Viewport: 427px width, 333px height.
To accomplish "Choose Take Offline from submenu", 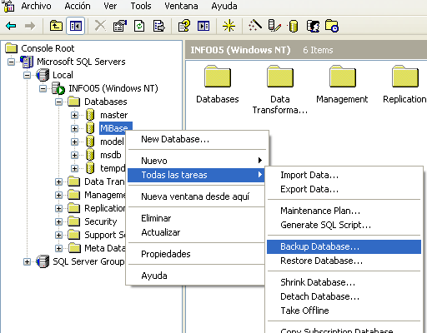I will coord(344,311).
